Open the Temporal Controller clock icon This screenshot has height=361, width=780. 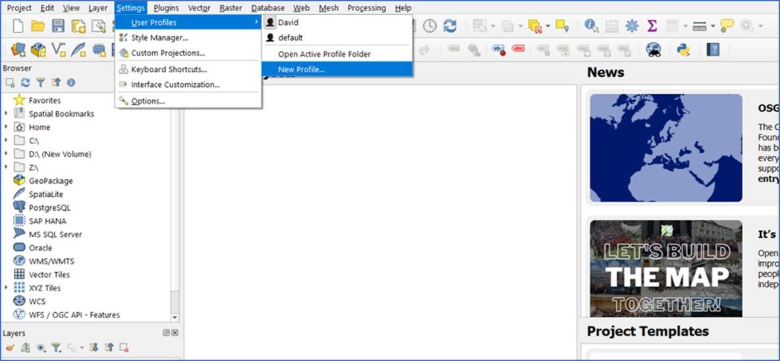pos(430,26)
